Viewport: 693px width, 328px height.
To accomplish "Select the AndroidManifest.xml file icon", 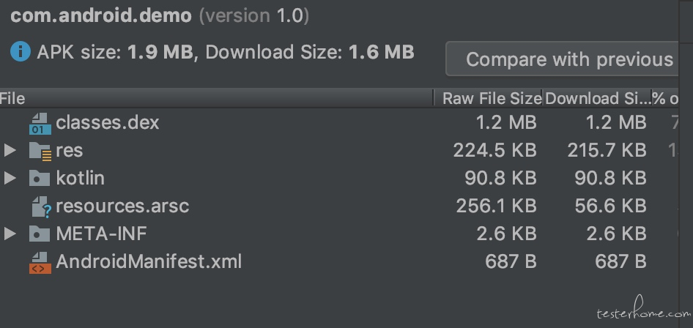I will [40, 262].
